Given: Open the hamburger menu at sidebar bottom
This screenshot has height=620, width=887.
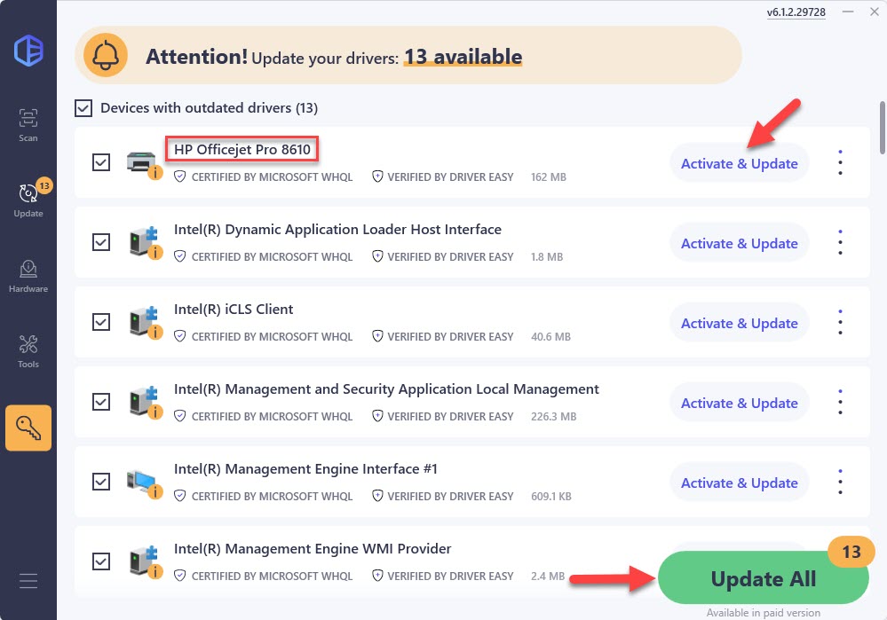Looking at the screenshot, I should pyautogui.click(x=28, y=582).
